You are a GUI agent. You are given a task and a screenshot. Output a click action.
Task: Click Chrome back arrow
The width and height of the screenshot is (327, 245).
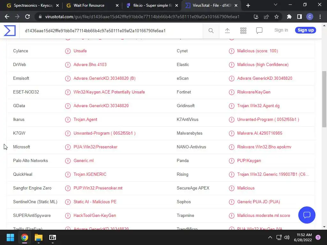click(7, 17)
